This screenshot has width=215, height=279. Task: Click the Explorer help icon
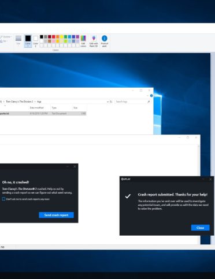pyautogui.click(x=151, y=96)
